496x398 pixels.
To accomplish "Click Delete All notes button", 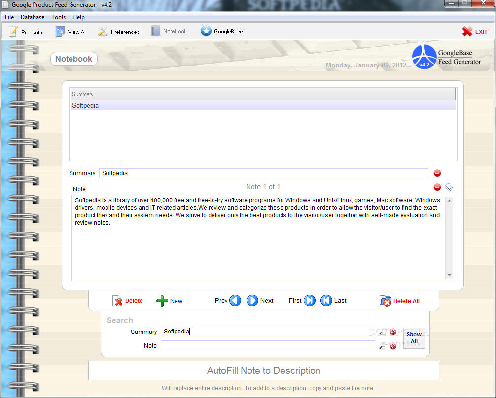I will tap(399, 301).
